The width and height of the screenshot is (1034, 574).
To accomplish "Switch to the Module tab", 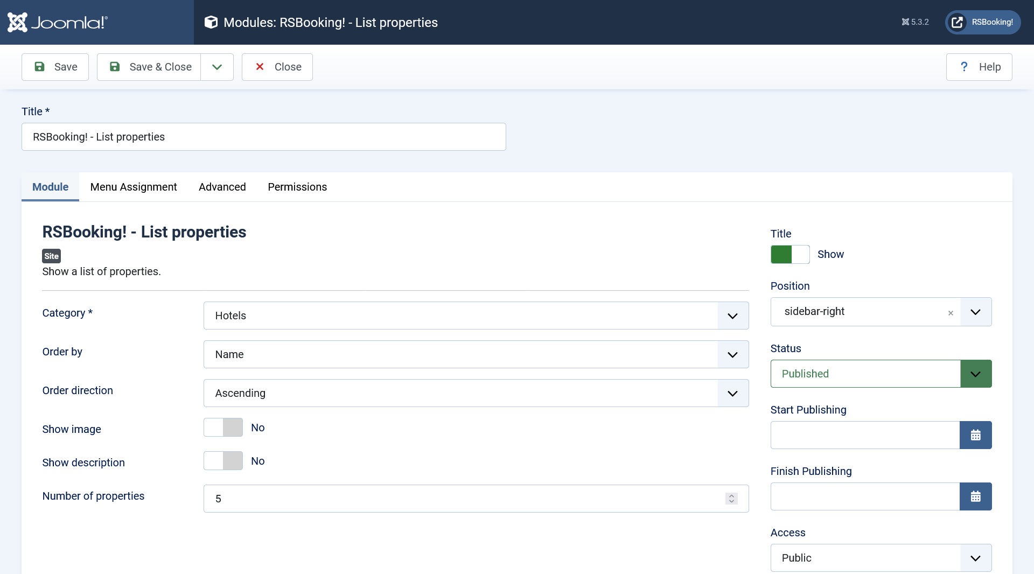I will (50, 187).
